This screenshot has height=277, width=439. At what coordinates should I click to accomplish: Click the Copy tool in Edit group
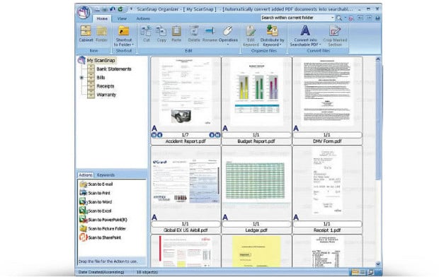pyautogui.click(x=161, y=33)
